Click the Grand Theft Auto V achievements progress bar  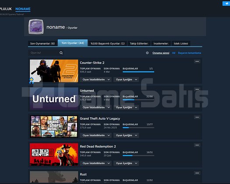pyautogui.click(x=138, y=127)
